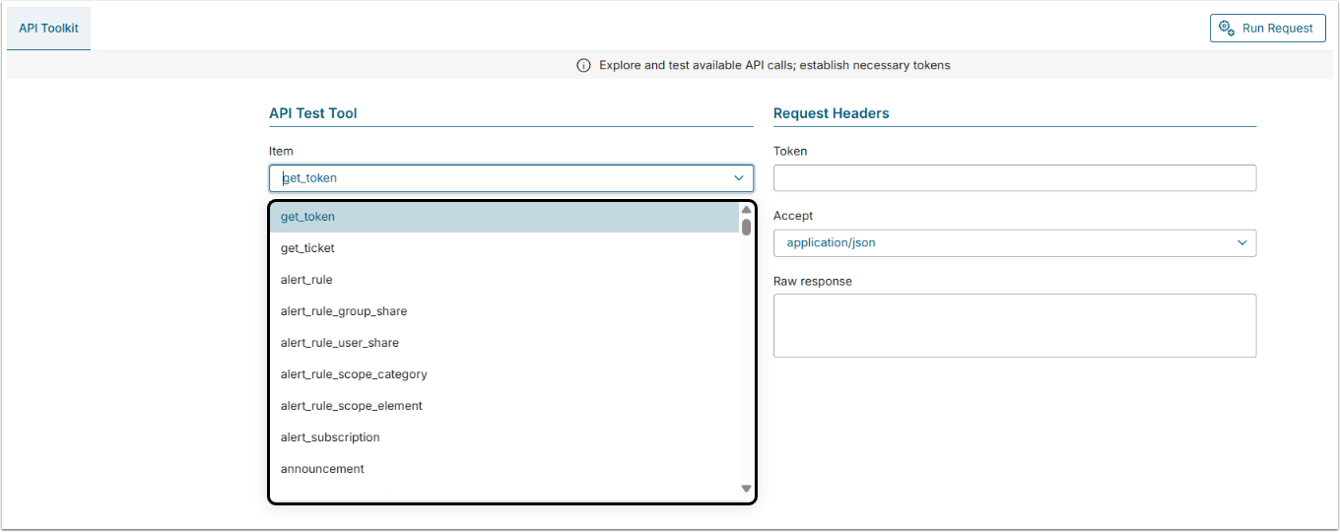Select get_ticket from the list
The width and height of the screenshot is (1340, 532).
click(x=307, y=248)
